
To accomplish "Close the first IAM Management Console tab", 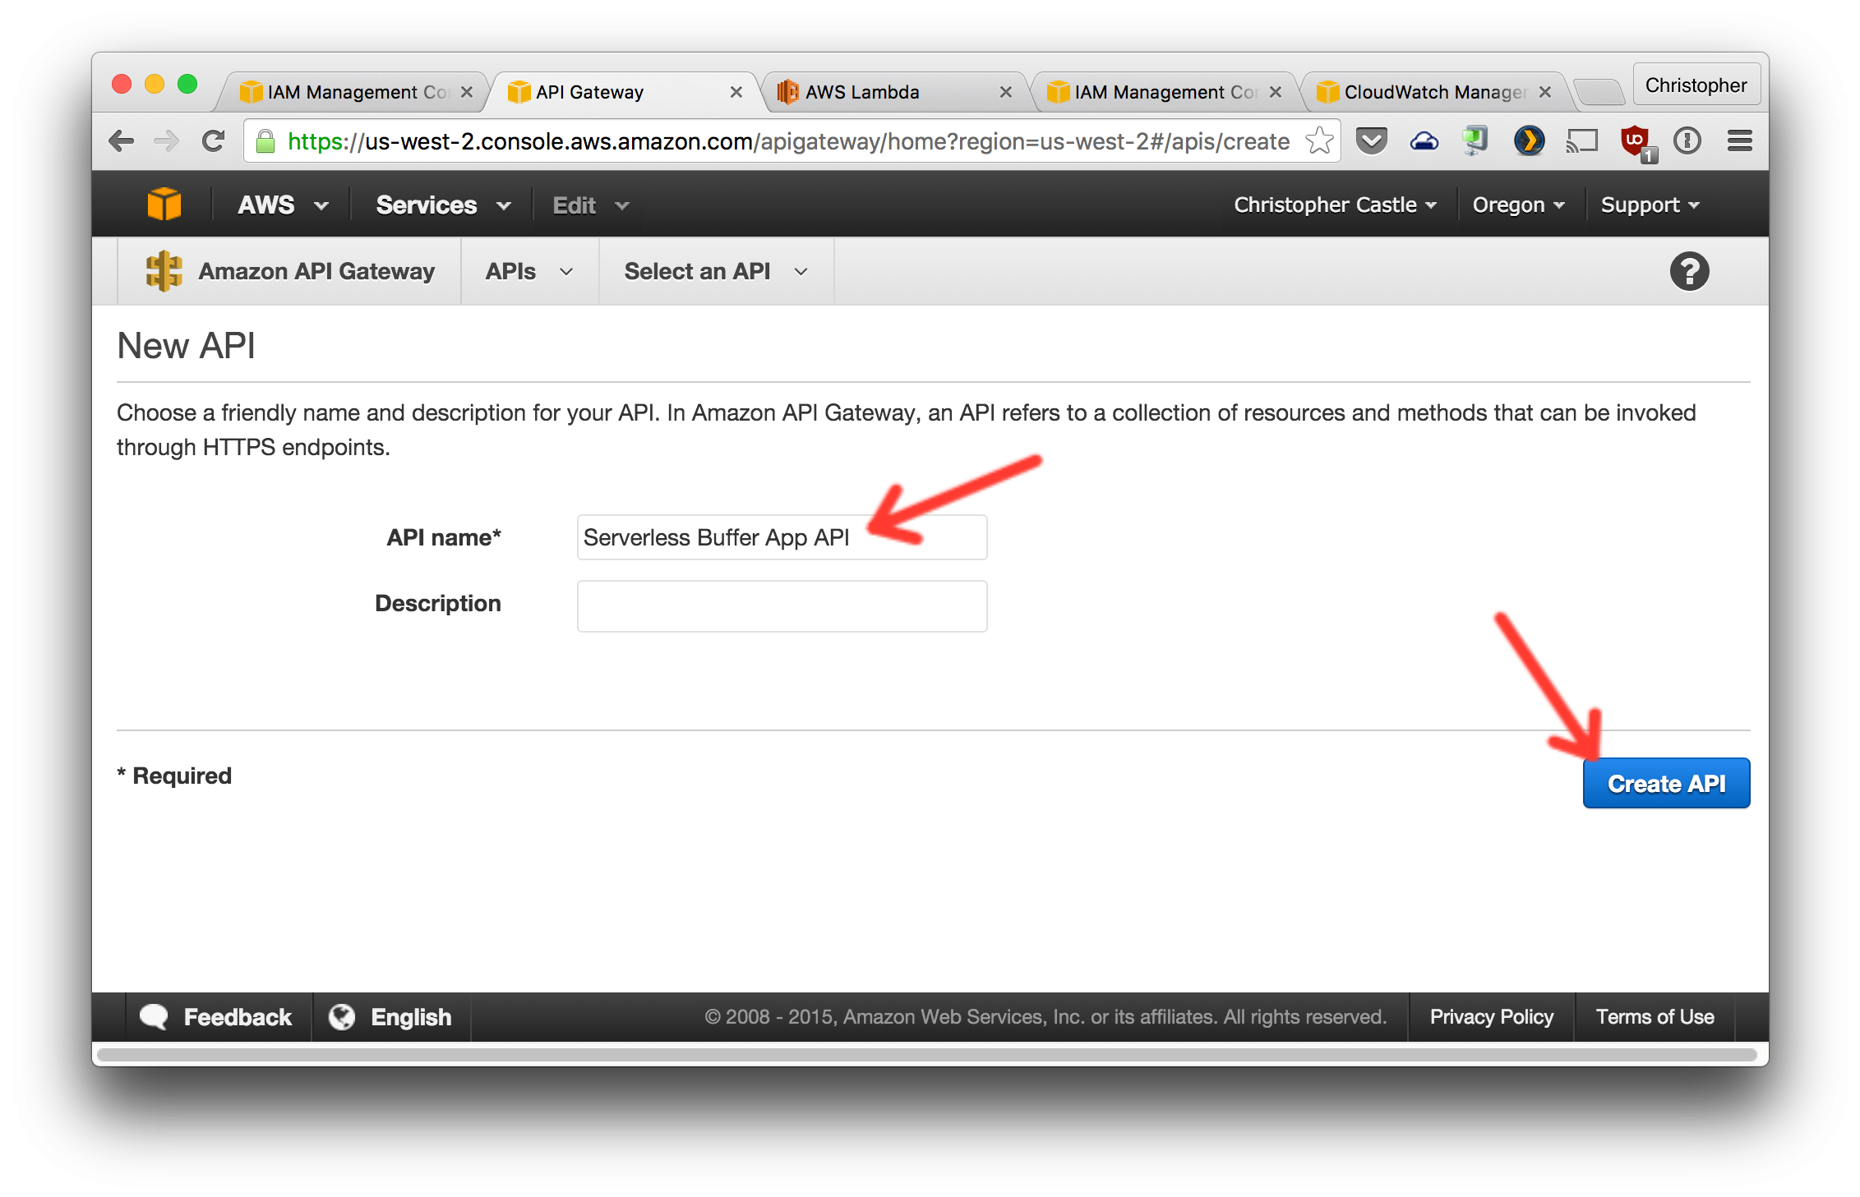I will click(x=467, y=92).
